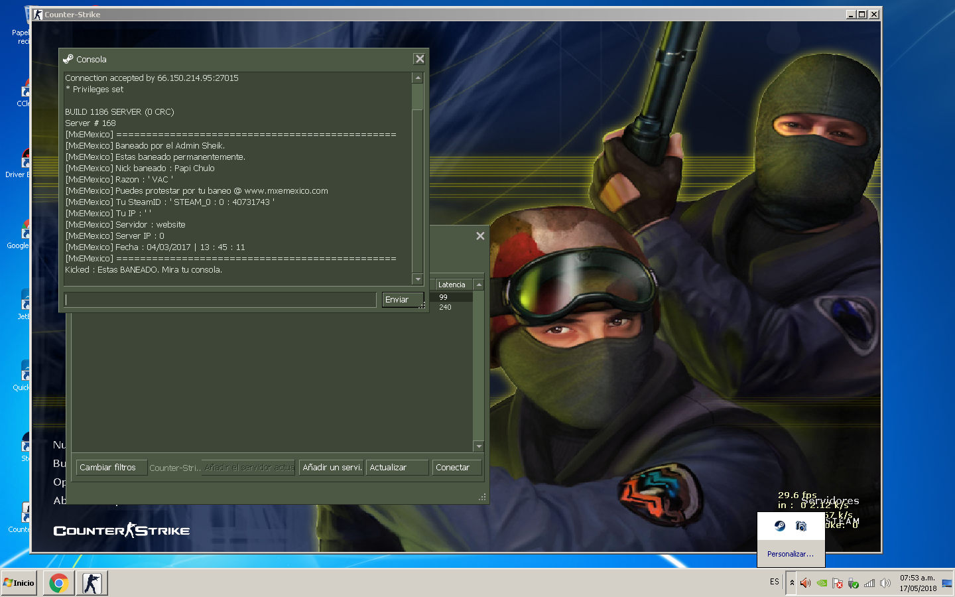
Task: Click Show Desktop icon in taskbar corner
Action: tap(948, 583)
